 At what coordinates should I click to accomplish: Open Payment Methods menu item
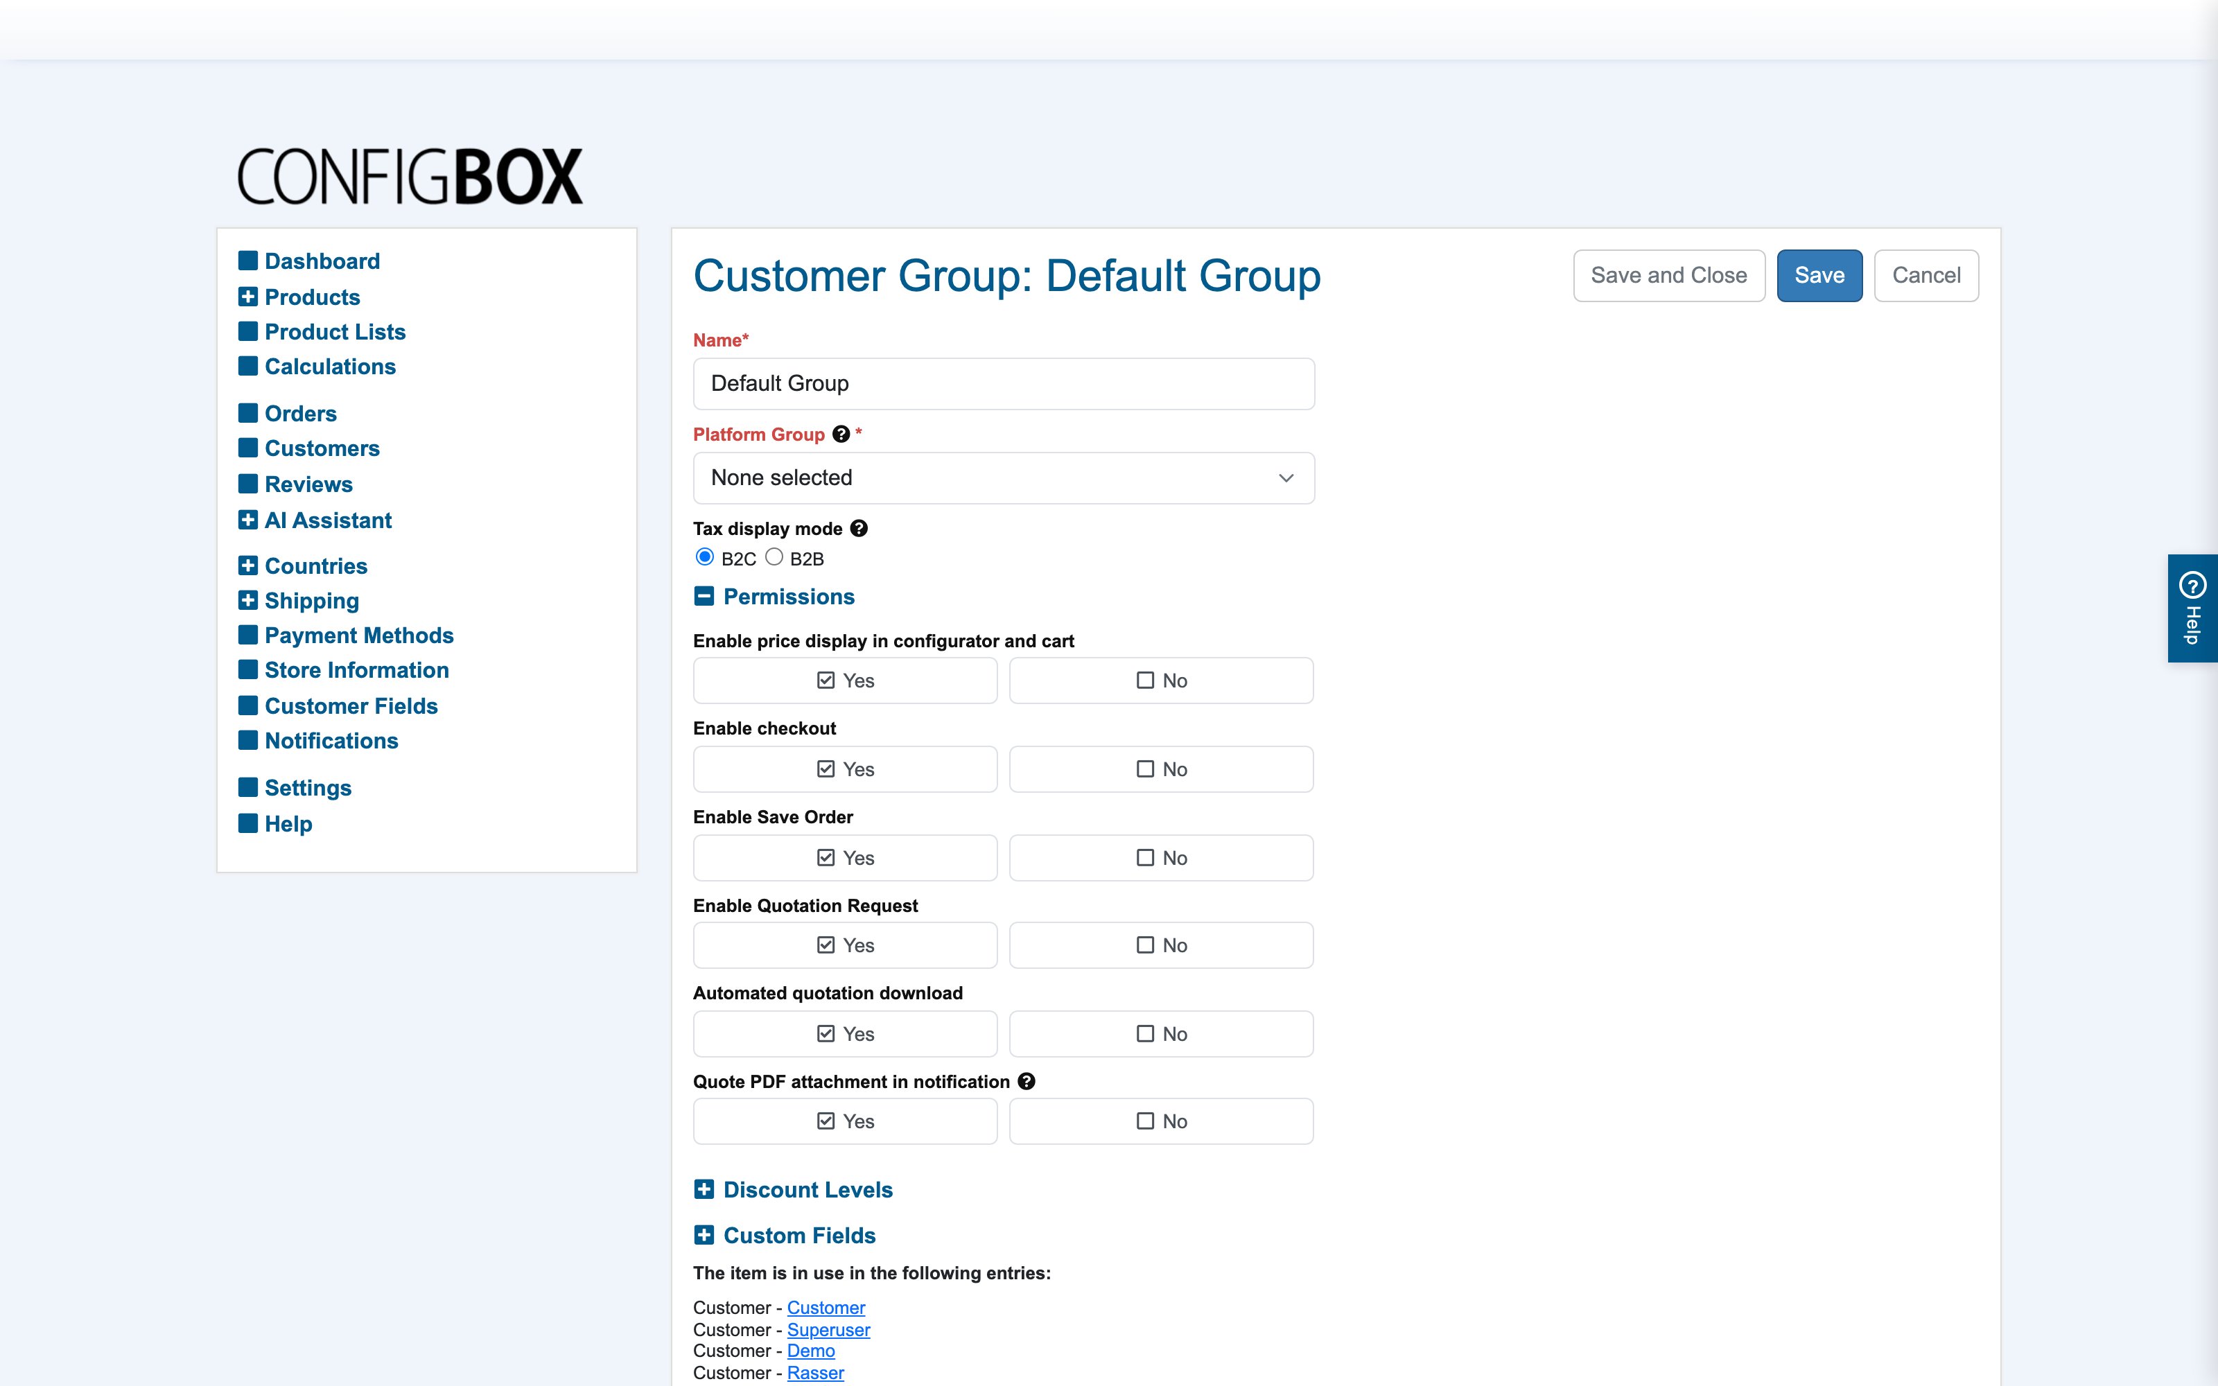[359, 635]
